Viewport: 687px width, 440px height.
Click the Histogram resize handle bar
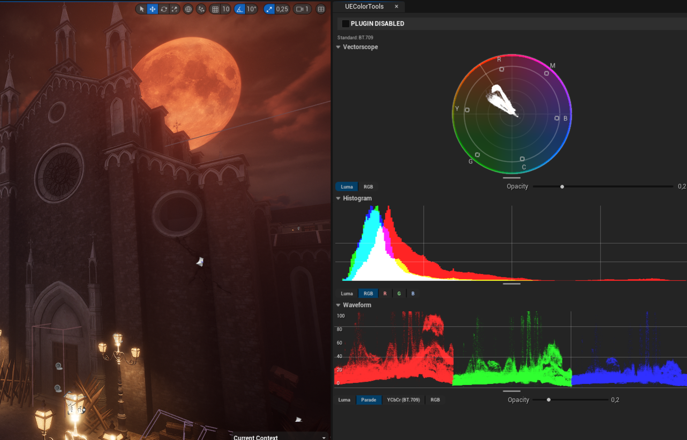click(512, 284)
